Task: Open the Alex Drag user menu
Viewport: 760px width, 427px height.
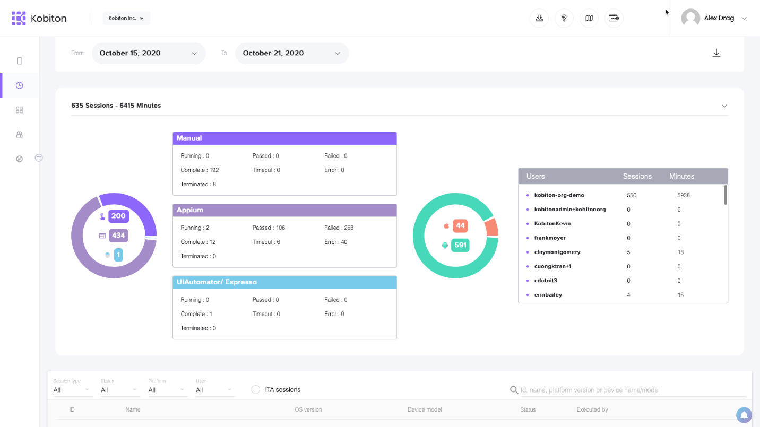Action: pyautogui.click(x=714, y=18)
